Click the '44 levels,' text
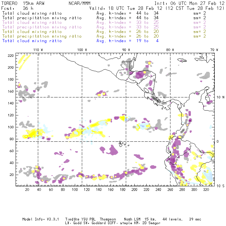This screenshot has height=226, width=226. [x=173, y=219]
